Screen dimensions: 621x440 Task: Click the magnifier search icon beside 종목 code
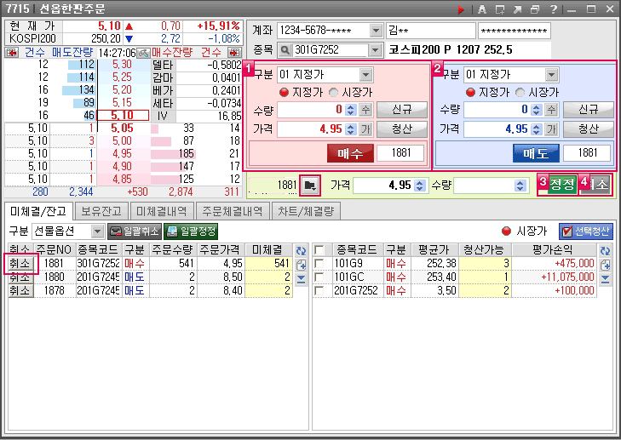point(285,50)
